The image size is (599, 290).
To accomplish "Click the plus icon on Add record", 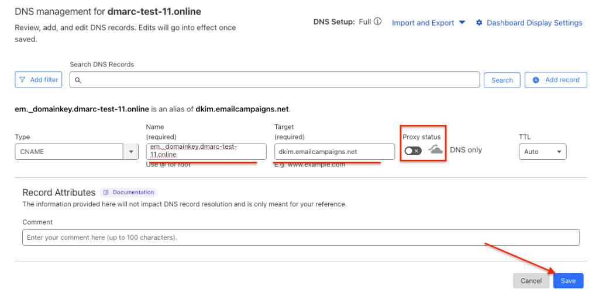I will (x=536, y=80).
